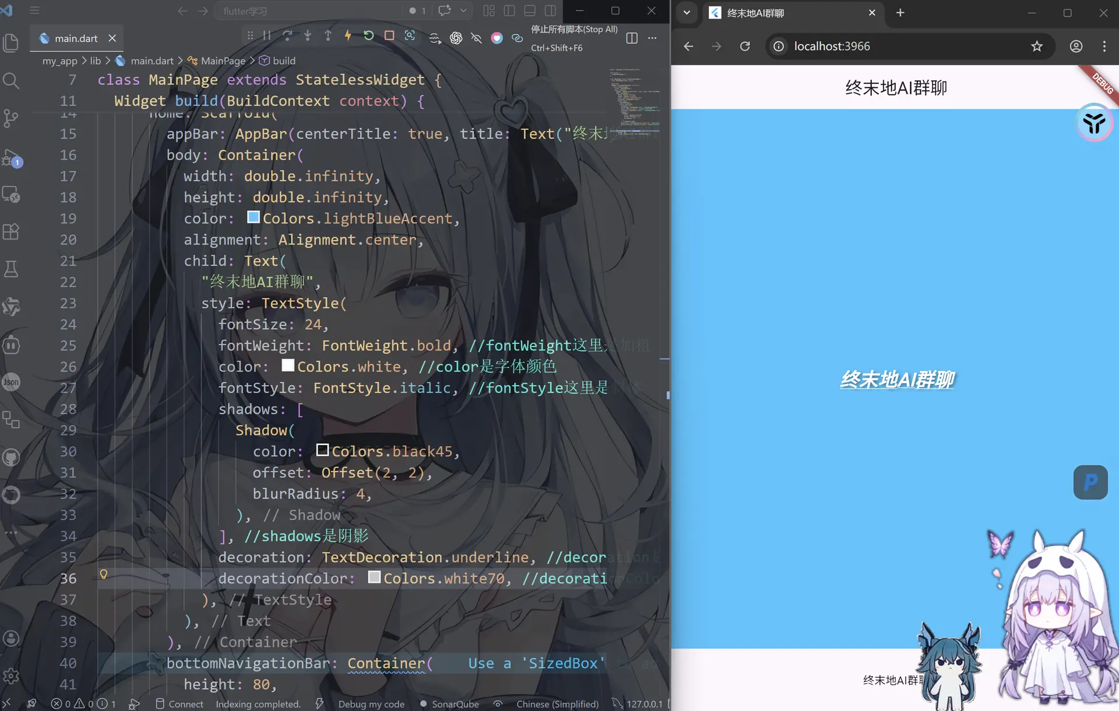The width and height of the screenshot is (1119, 711).
Task: Open the GitHub view in activity bar
Action: 11,458
